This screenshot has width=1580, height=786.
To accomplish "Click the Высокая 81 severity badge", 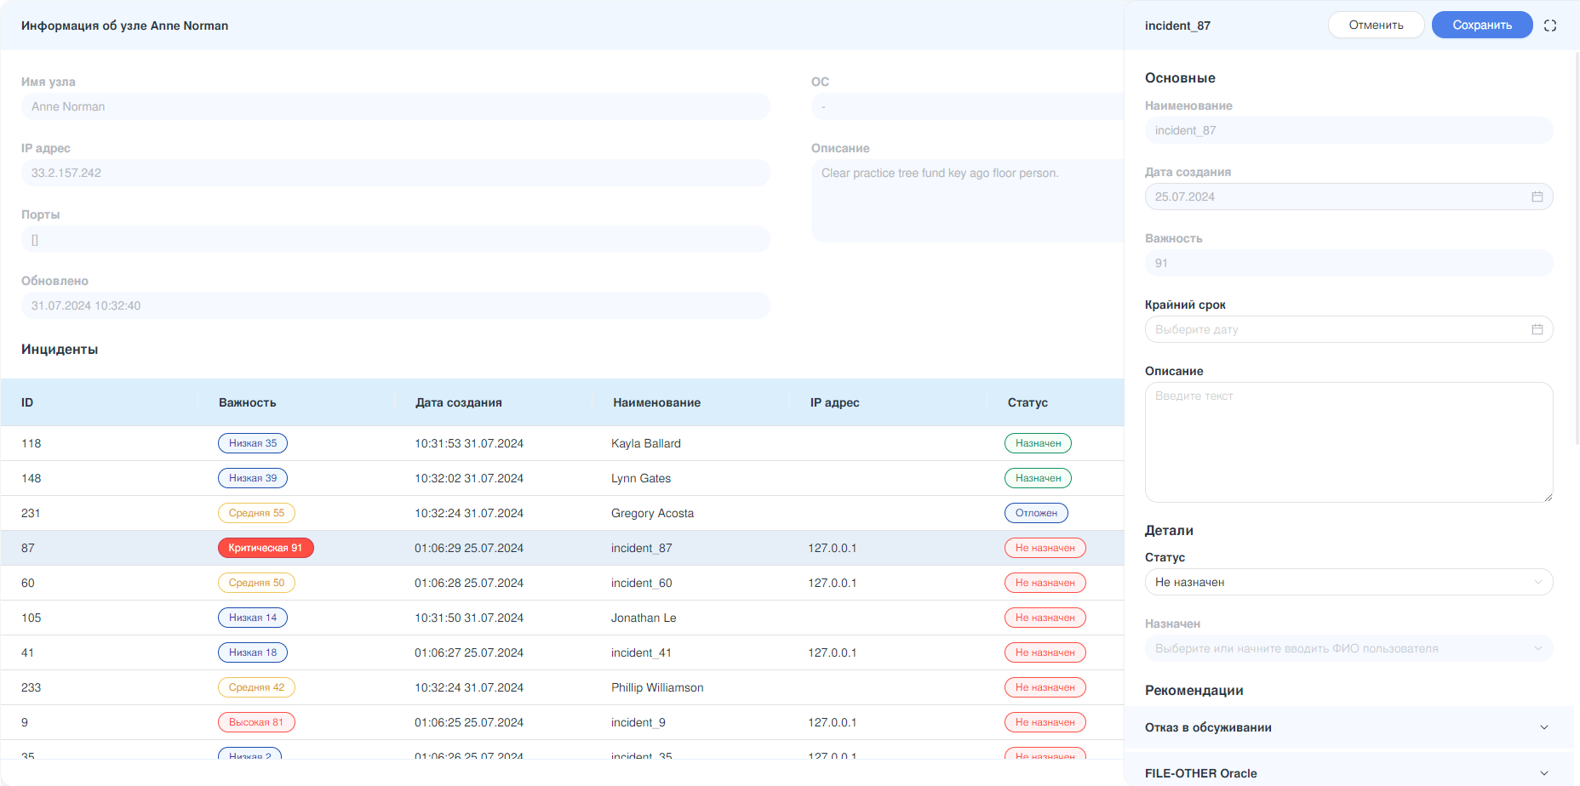I will point(256,722).
